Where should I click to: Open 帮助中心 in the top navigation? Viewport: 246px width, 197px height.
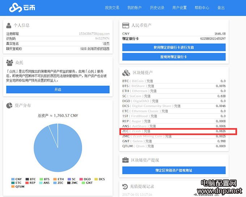pos(202,8)
